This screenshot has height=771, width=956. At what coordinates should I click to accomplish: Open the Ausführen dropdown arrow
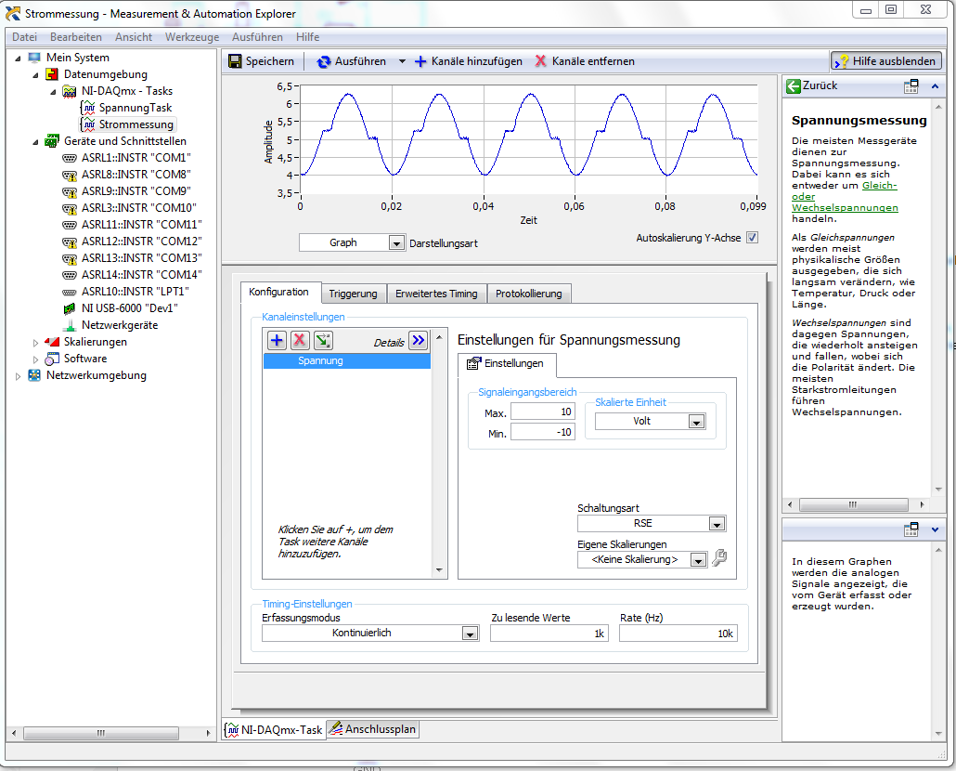tap(402, 61)
